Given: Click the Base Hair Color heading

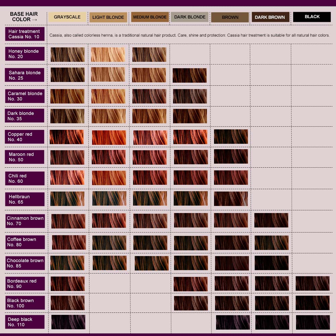Looking at the screenshot, I should pos(24,17).
